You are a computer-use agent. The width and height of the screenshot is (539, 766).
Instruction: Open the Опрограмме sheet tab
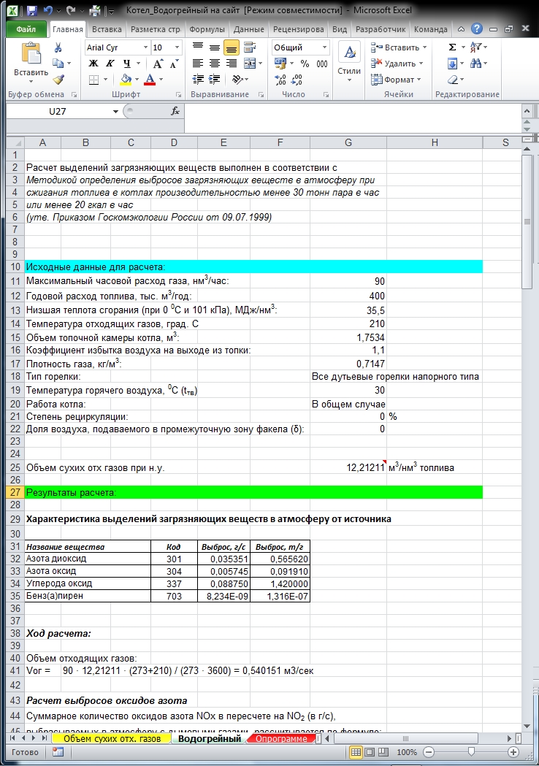point(281,739)
